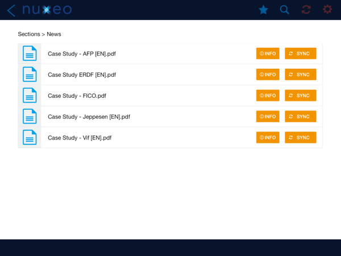Screen dimensions: 341x256
Task: Sync Case Study - Vif [EN].pdf
Action: pos(300,138)
